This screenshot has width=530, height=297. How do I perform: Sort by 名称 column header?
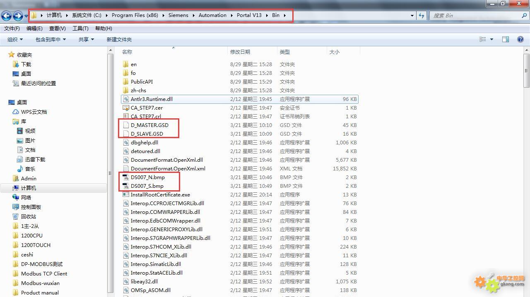click(173, 52)
